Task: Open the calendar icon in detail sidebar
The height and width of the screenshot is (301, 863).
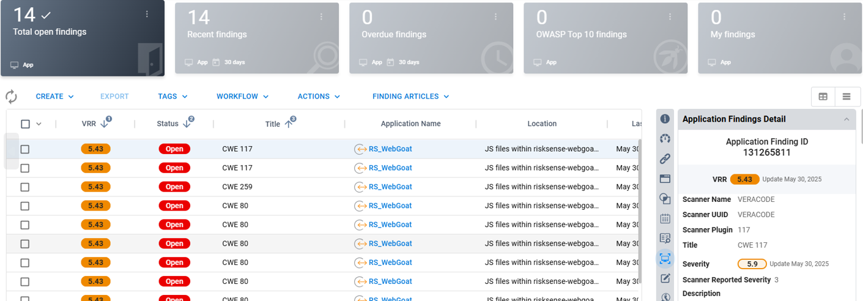Action: (x=665, y=218)
